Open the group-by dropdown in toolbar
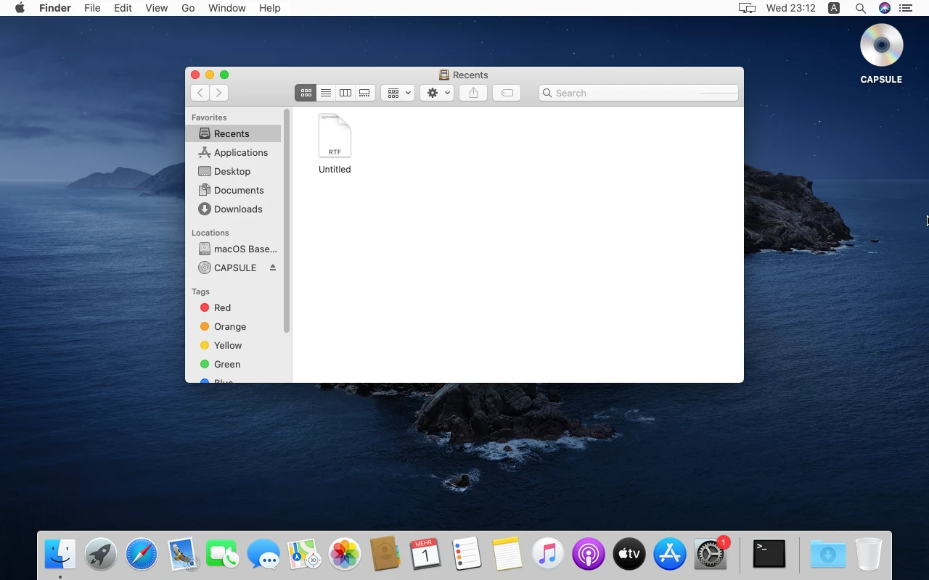 398,93
